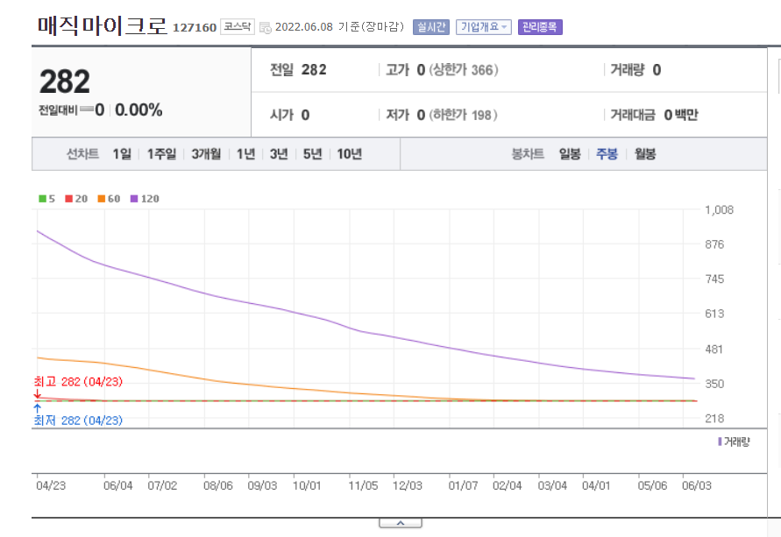
Task: Click the red 20 moving average legend
Action: click(x=76, y=199)
